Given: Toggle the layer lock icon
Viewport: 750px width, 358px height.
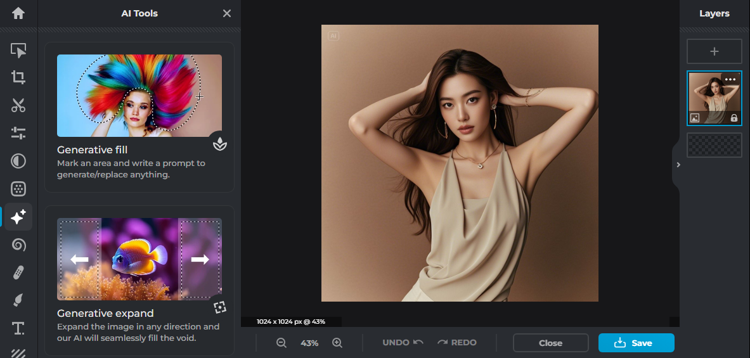Looking at the screenshot, I should pyautogui.click(x=734, y=118).
